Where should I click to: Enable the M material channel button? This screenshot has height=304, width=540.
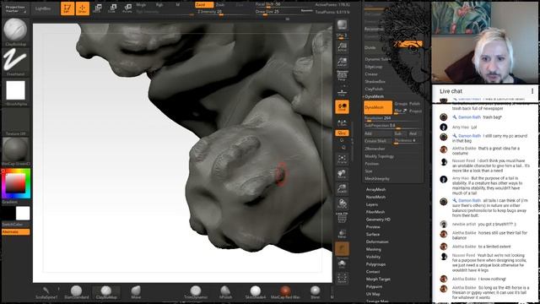coord(178,5)
